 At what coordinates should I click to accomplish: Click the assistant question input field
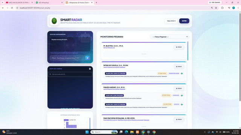[68, 58]
